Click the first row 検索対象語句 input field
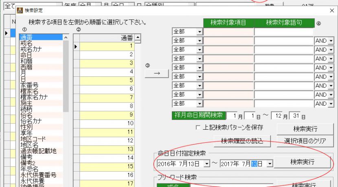 (x=284, y=32)
